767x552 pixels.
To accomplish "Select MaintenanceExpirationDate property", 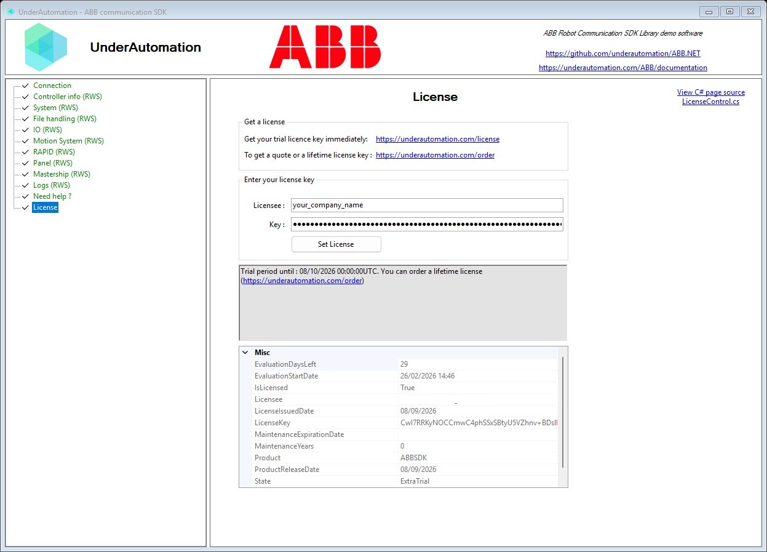I will (x=399, y=434).
